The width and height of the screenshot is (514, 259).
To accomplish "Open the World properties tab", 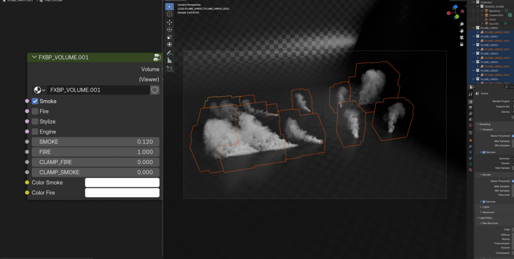I will 471,125.
